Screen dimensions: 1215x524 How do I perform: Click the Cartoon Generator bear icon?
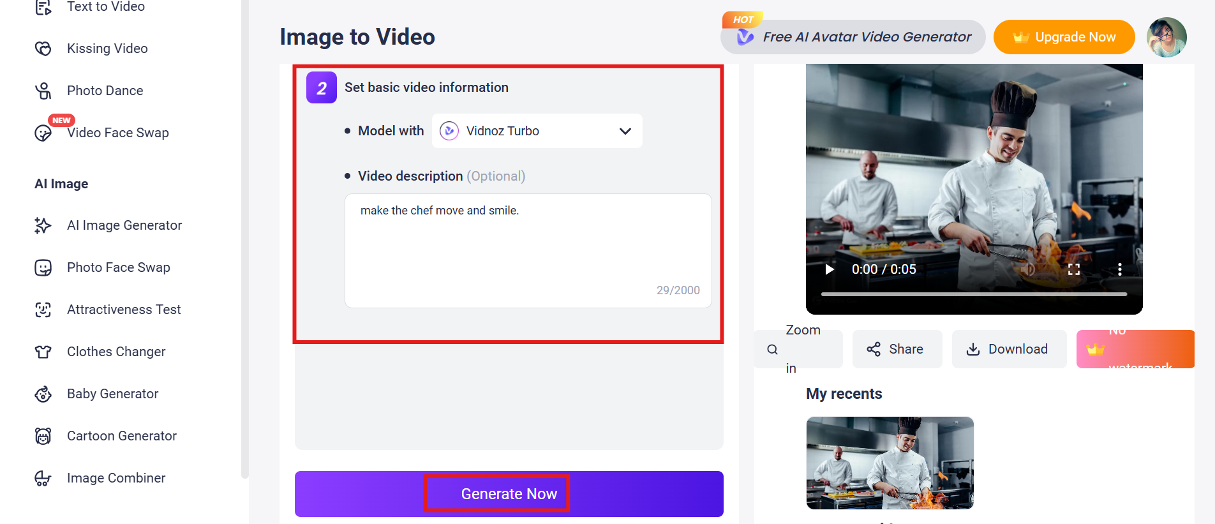43,436
